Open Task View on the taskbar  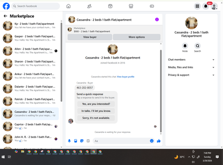tap(9, 157)
